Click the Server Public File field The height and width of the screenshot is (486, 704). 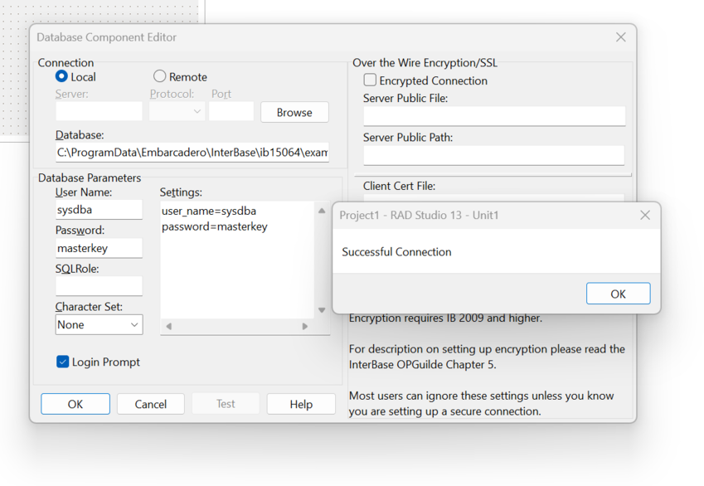coord(494,116)
